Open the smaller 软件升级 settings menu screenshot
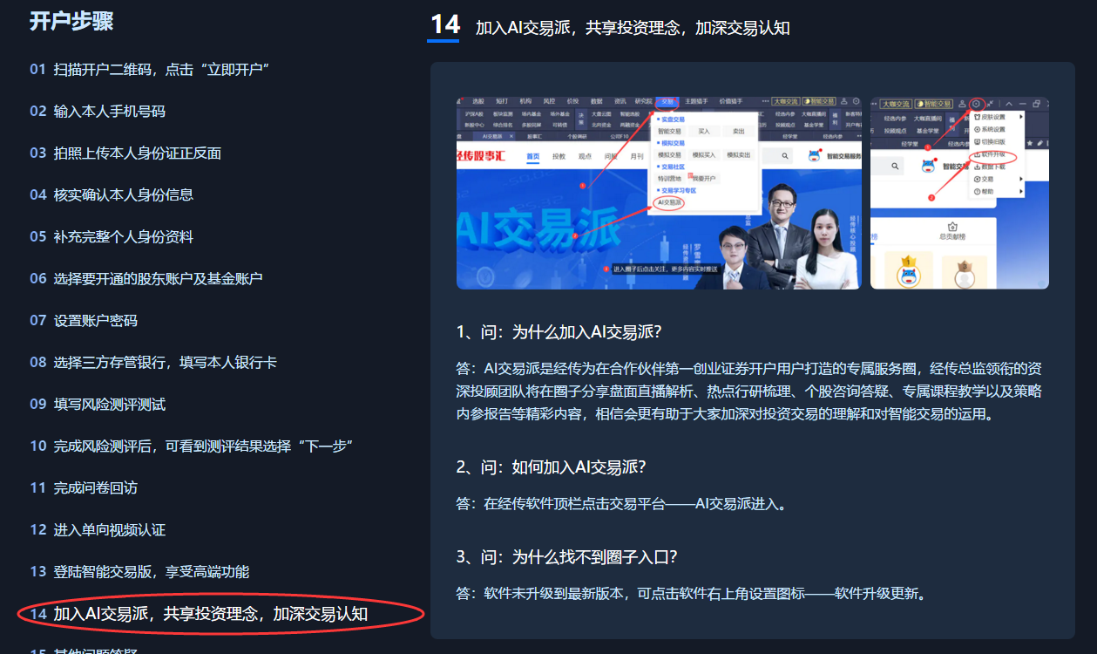1097x654 pixels. tap(959, 193)
